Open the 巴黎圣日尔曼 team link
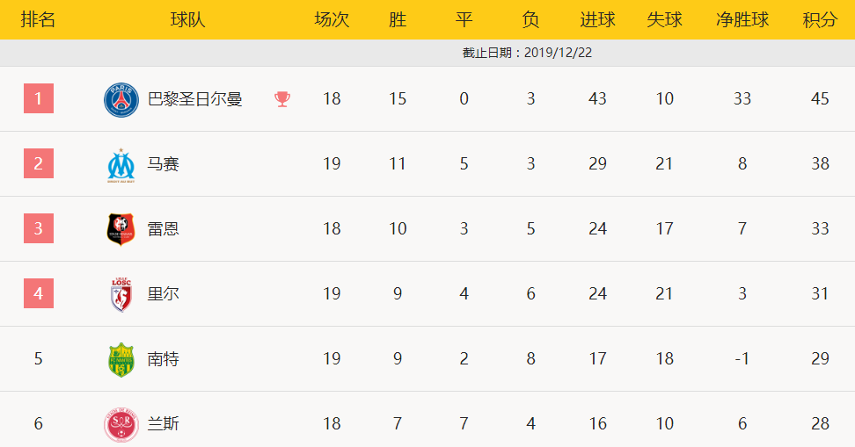The width and height of the screenshot is (855, 447). (194, 99)
